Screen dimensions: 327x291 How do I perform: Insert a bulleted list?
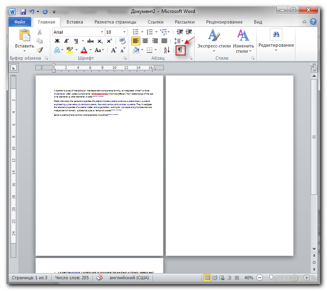coord(136,32)
